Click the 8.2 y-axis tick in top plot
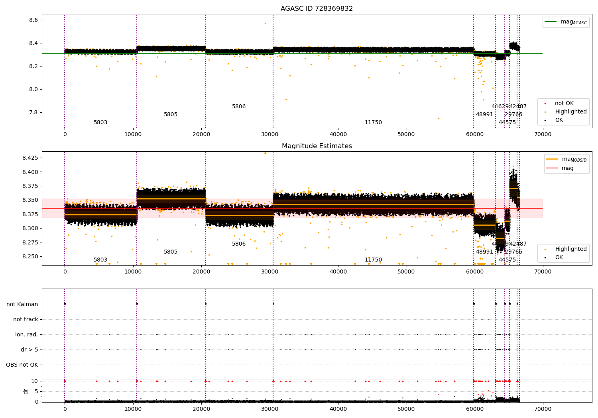The height and width of the screenshot is (418, 598). coord(33,66)
